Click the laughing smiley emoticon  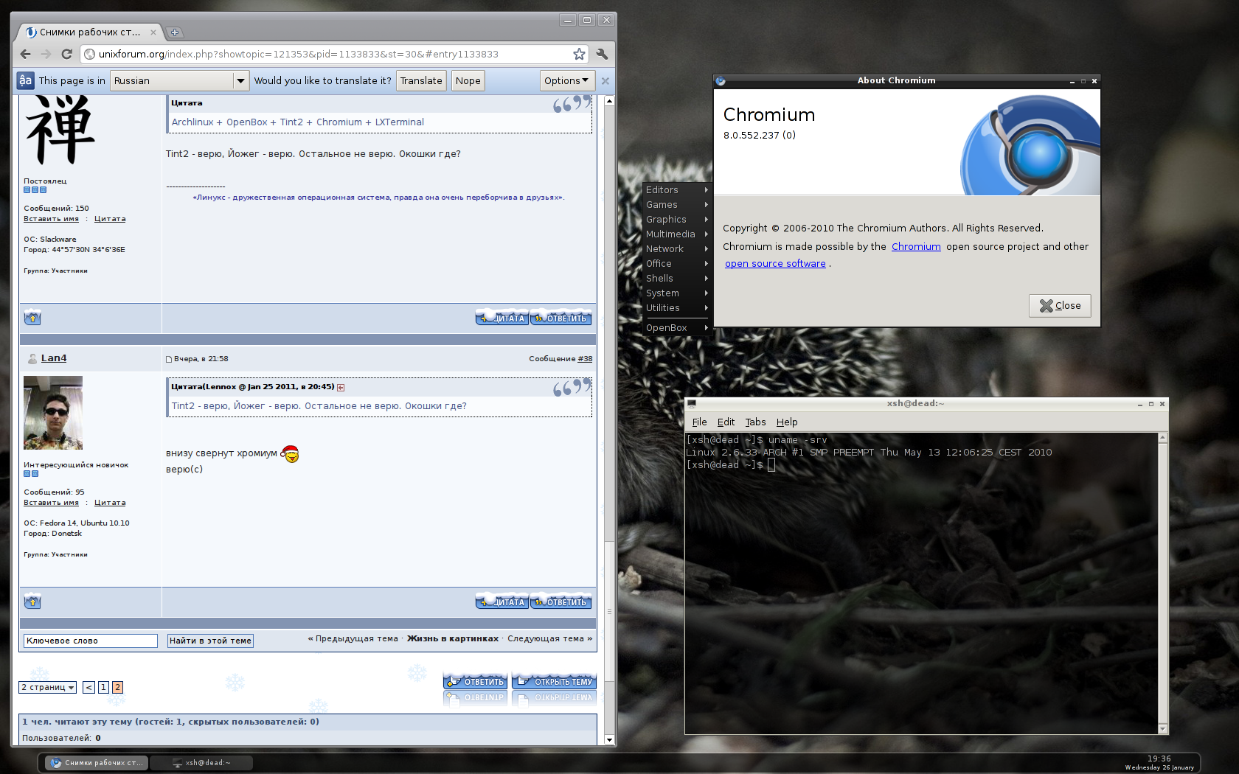(291, 454)
